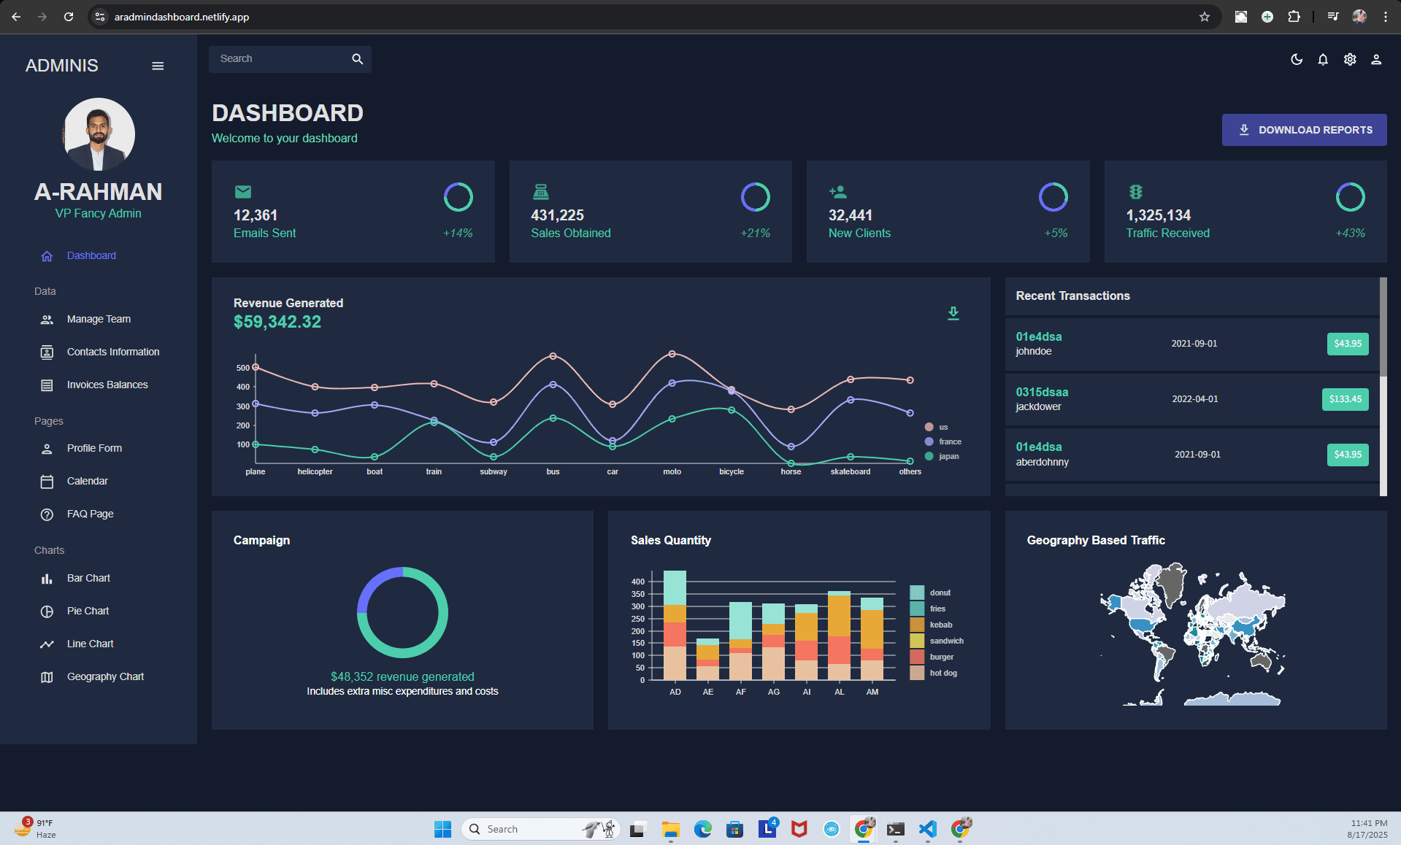Click the Dashboard home icon in the sidebar

(x=47, y=256)
